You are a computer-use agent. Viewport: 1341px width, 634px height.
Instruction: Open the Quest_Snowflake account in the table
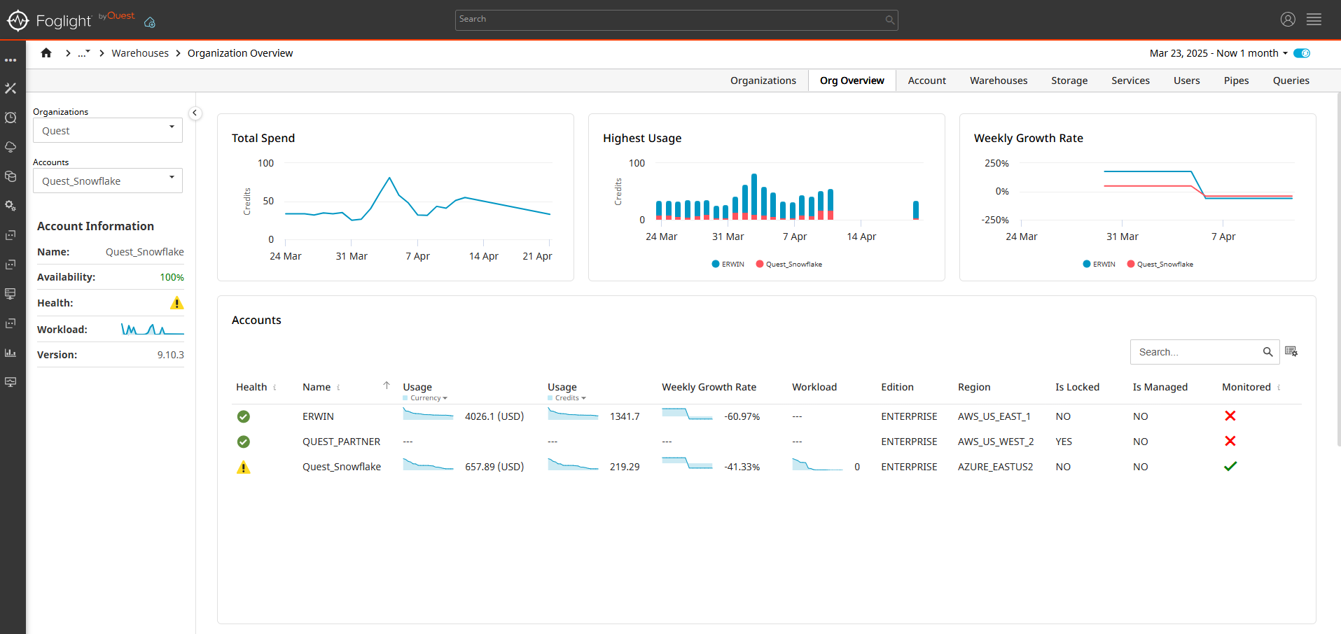coord(342,467)
